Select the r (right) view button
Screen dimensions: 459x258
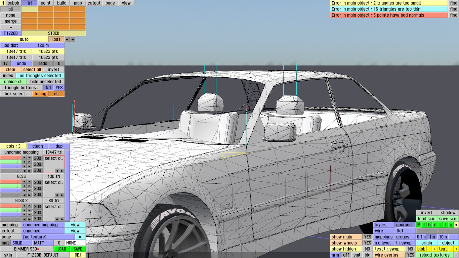tap(435, 225)
